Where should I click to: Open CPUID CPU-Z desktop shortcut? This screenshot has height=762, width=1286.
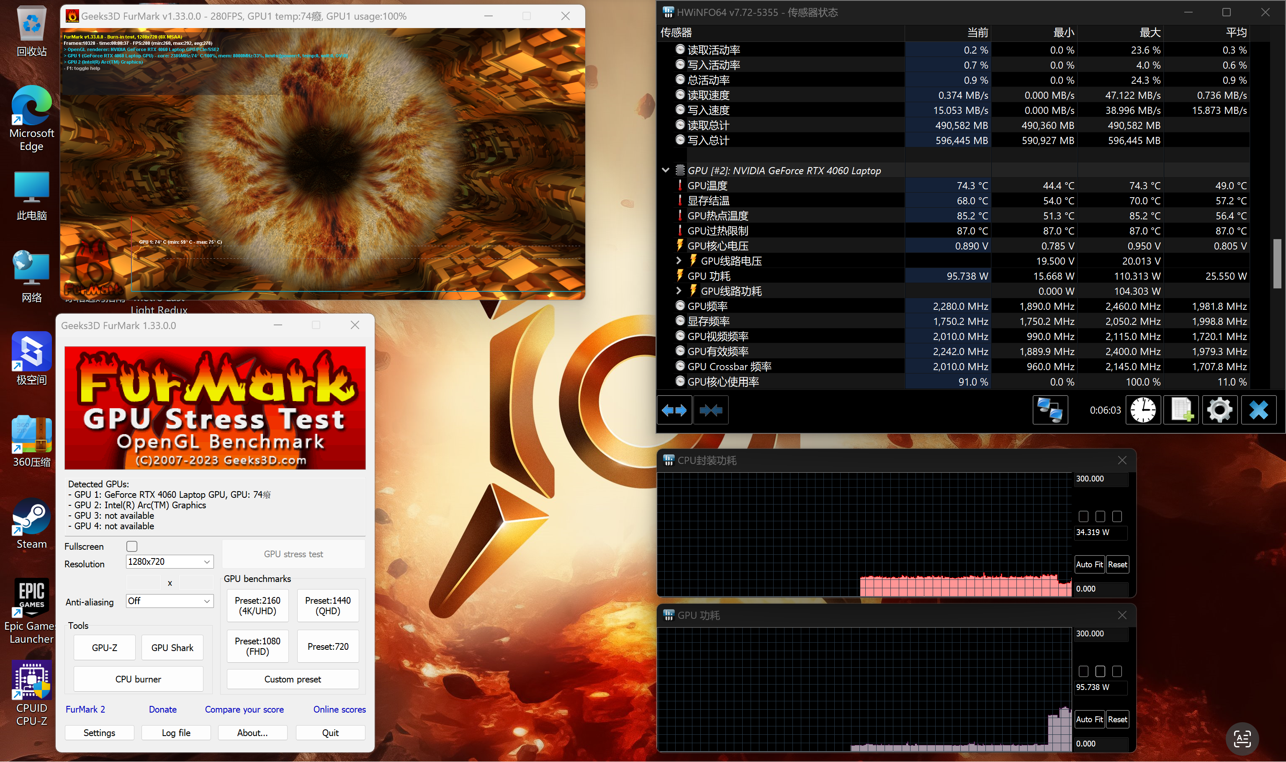(31, 694)
